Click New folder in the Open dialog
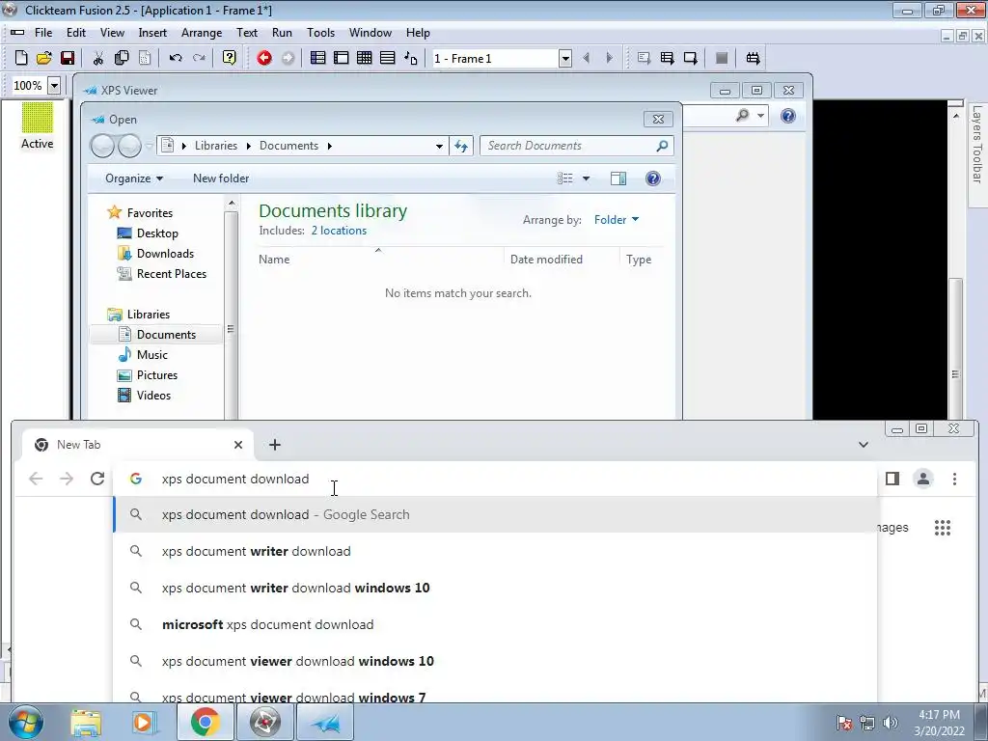 [221, 178]
